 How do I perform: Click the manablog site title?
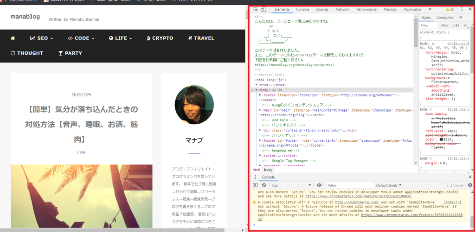(x=25, y=17)
